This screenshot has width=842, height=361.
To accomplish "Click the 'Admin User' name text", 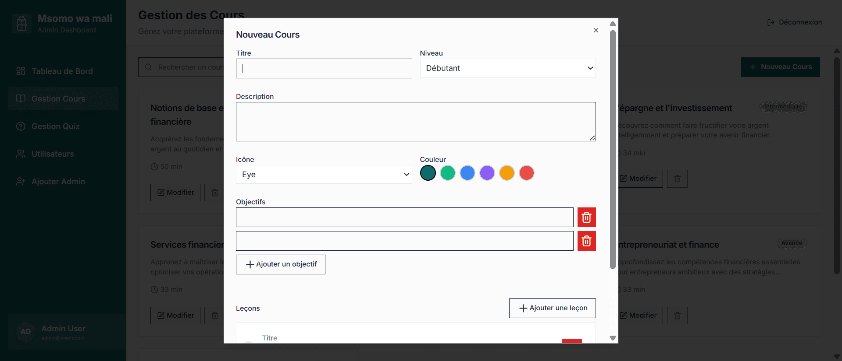I will pos(63,329).
